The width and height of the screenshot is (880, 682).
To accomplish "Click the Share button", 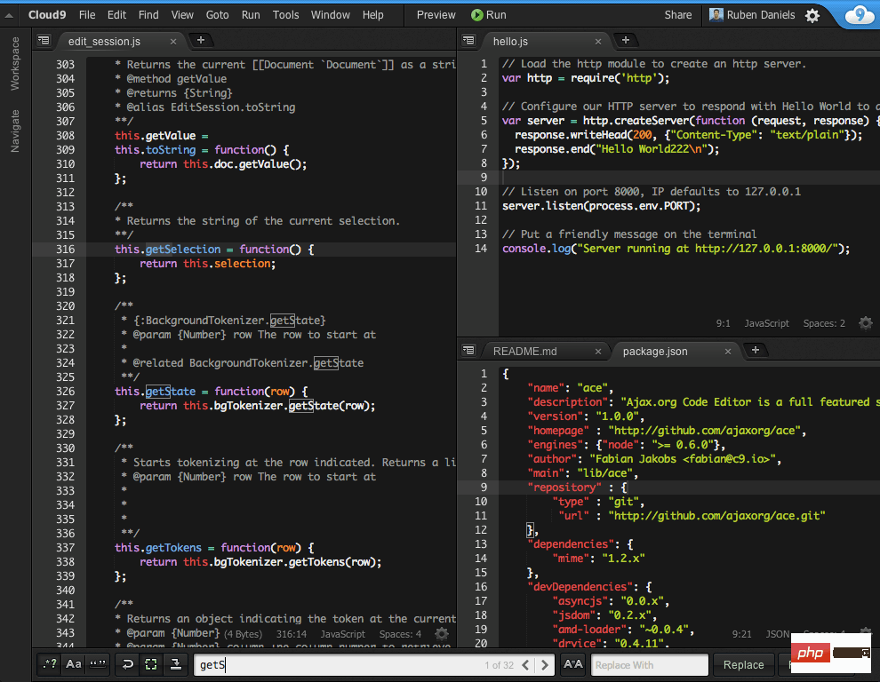I will pos(678,15).
